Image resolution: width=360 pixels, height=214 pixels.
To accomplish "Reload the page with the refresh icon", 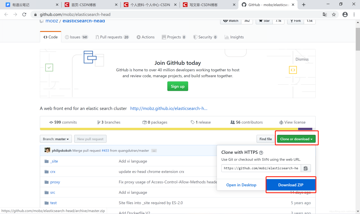I will (x=24, y=15).
